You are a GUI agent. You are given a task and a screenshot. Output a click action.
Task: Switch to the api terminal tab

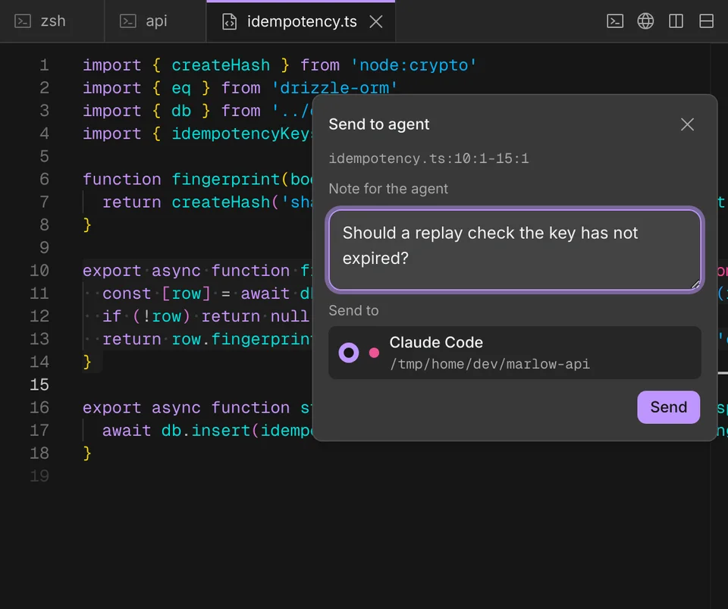click(155, 21)
